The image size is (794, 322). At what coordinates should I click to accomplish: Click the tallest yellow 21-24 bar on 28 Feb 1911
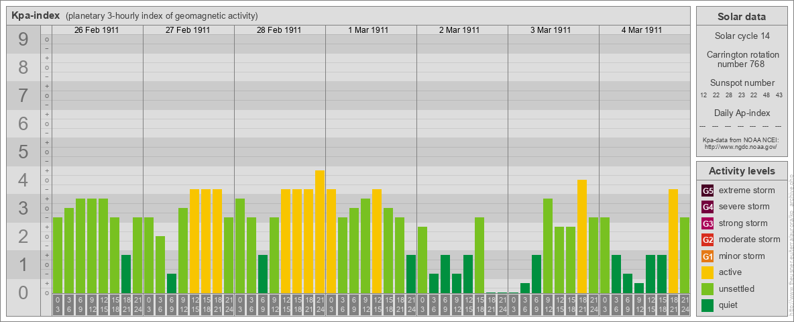[x=319, y=232]
